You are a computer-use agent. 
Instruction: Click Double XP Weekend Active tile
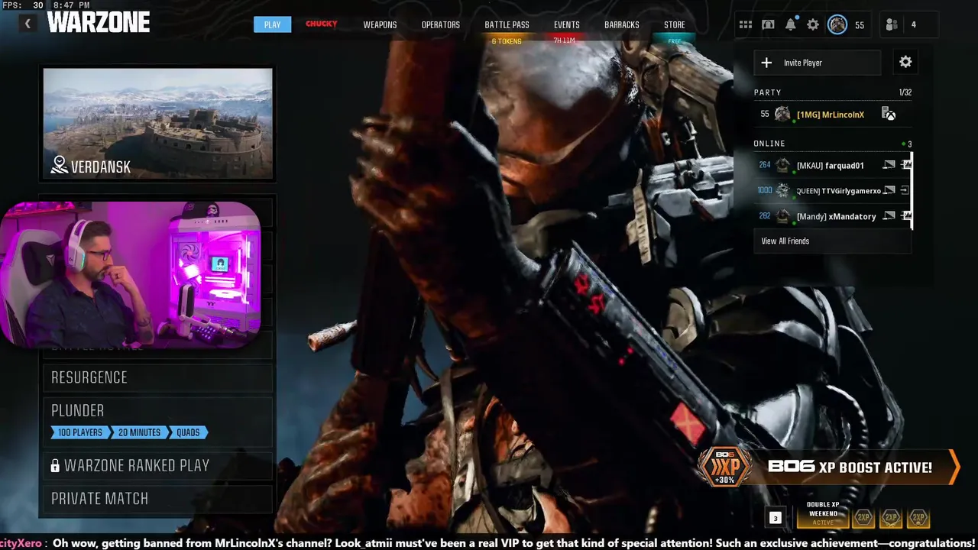click(x=823, y=514)
